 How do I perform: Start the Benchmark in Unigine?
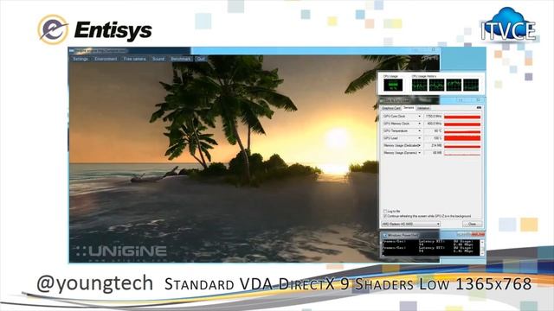(x=181, y=59)
